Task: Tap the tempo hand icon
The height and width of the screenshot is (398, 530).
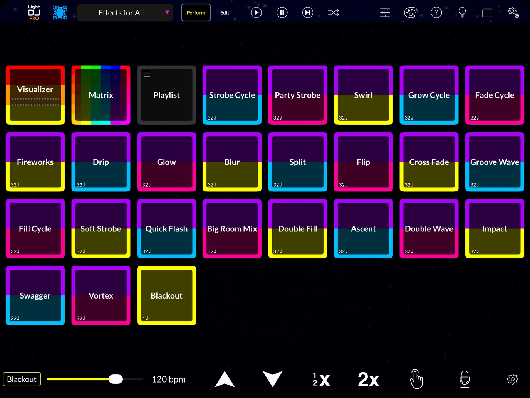Action: pyautogui.click(x=416, y=379)
